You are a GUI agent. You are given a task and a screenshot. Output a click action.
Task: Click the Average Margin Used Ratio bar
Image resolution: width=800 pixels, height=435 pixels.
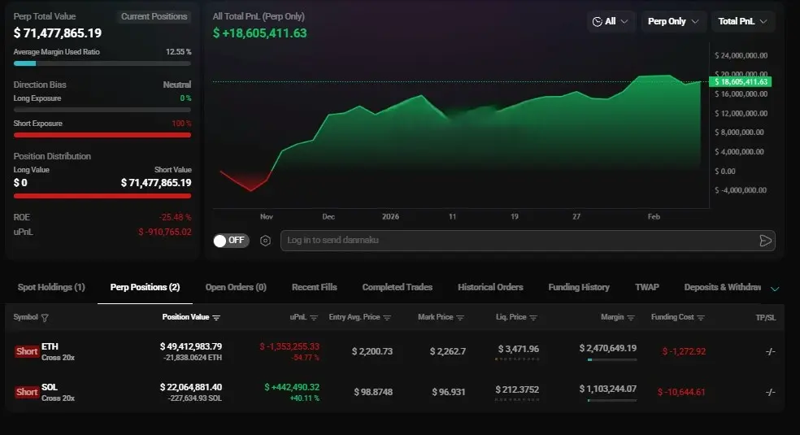(102, 63)
